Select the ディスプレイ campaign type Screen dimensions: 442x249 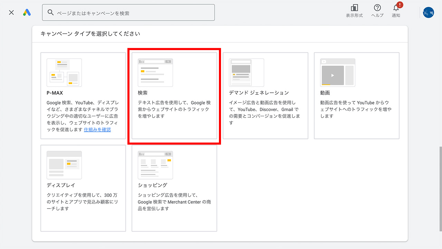pyautogui.click(x=83, y=188)
